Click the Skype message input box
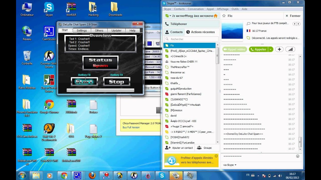 (x=258, y=156)
